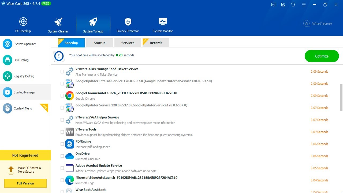Click the yellow Full Version button
The image size is (343, 193).
point(25,183)
